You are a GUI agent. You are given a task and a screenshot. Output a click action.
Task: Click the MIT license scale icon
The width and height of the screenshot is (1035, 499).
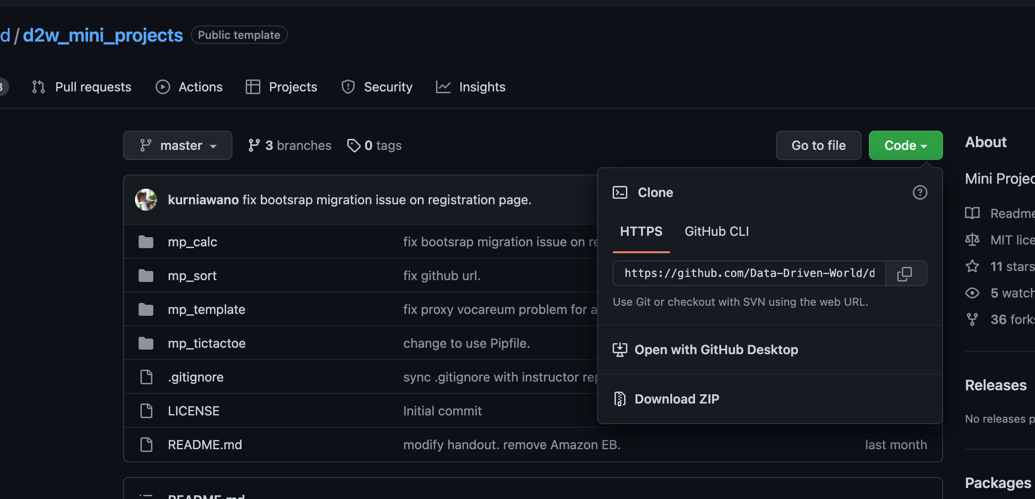(x=972, y=240)
